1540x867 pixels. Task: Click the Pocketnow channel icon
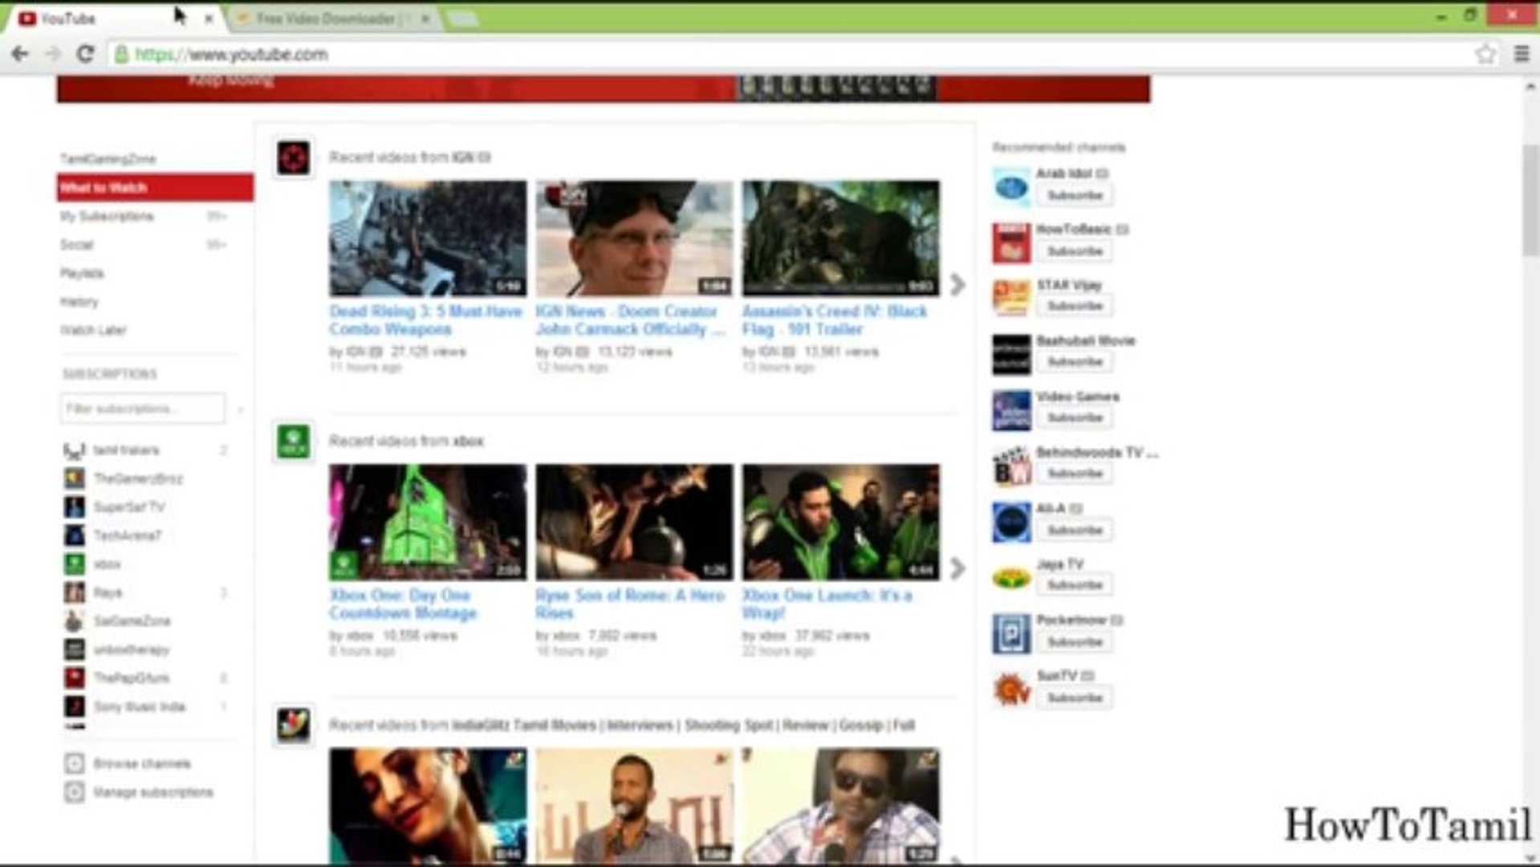tap(1011, 633)
